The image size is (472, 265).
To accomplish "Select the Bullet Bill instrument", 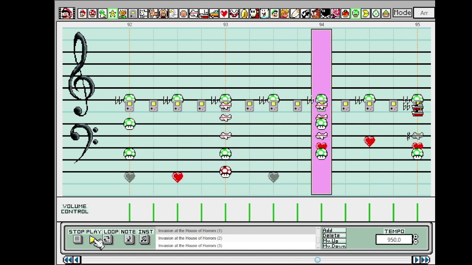I will pyautogui.click(x=305, y=14).
